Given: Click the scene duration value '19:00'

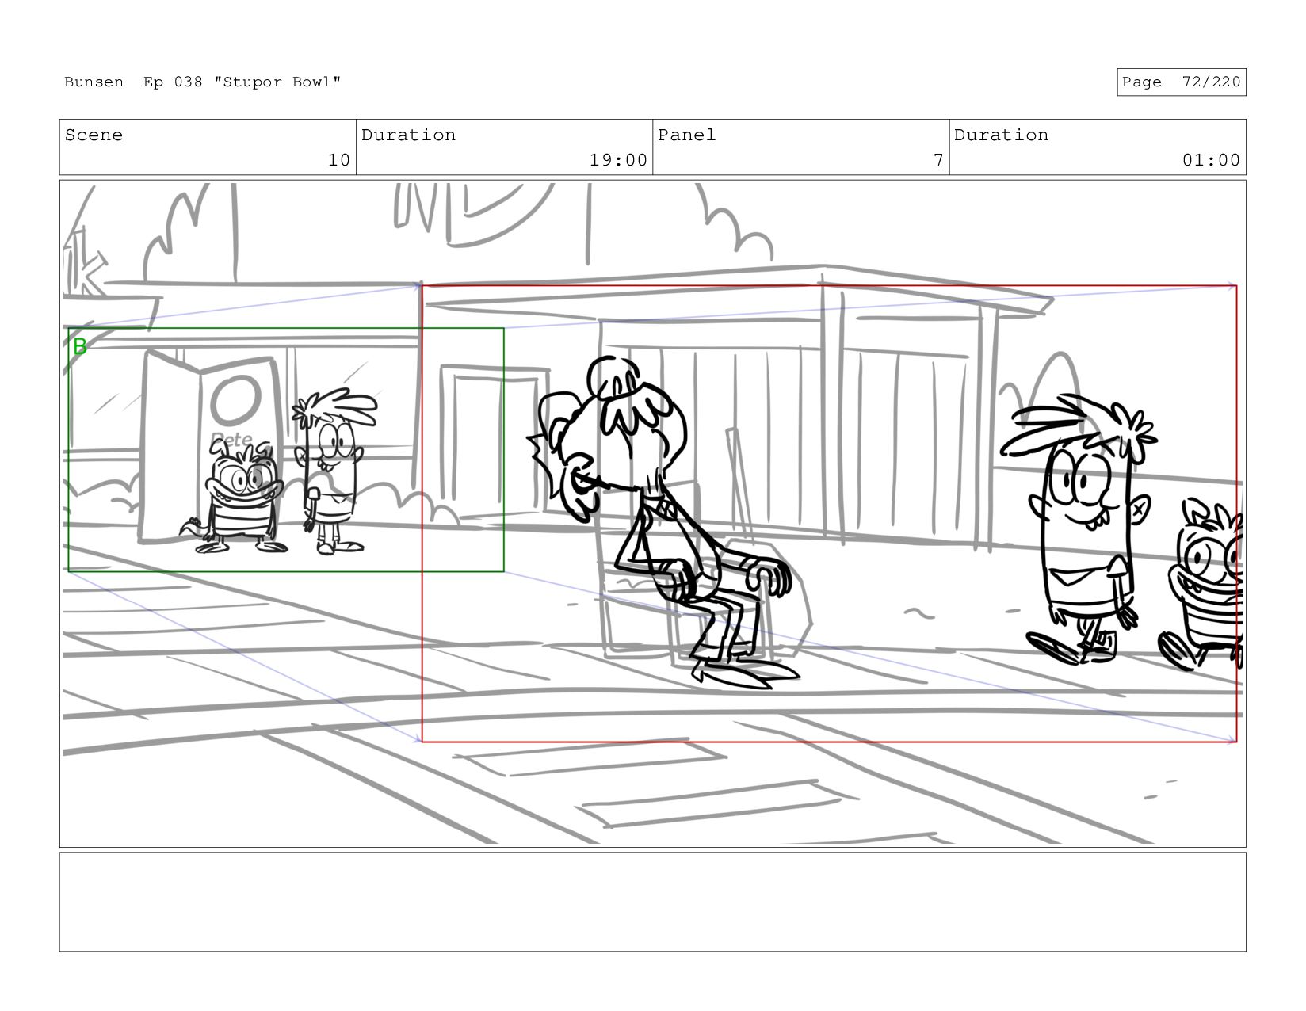Looking at the screenshot, I should click(x=618, y=160).
